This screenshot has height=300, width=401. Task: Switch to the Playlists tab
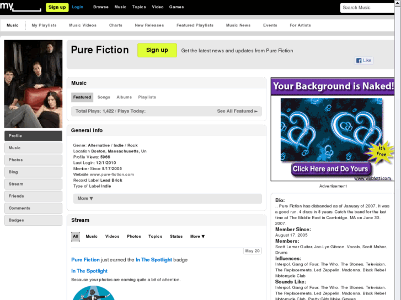(x=147, y=97)
